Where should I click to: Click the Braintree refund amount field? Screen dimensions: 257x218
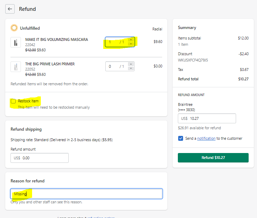(x=207, y=118)
